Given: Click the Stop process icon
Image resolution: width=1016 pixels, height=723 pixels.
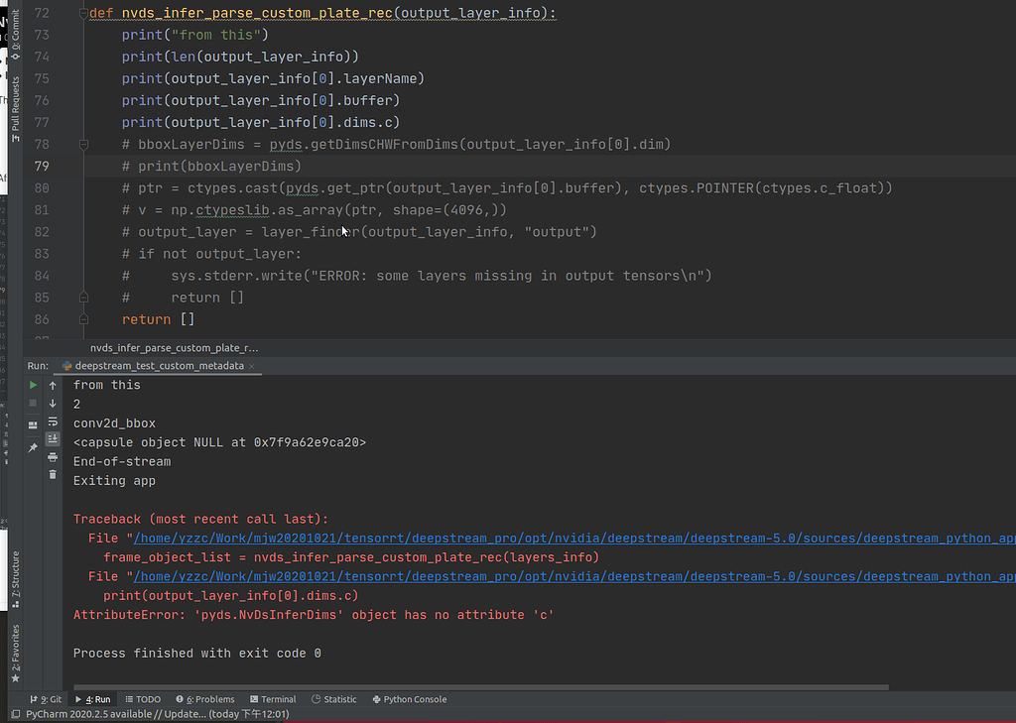Looking at the screenshot, I should tap(33, 404).
